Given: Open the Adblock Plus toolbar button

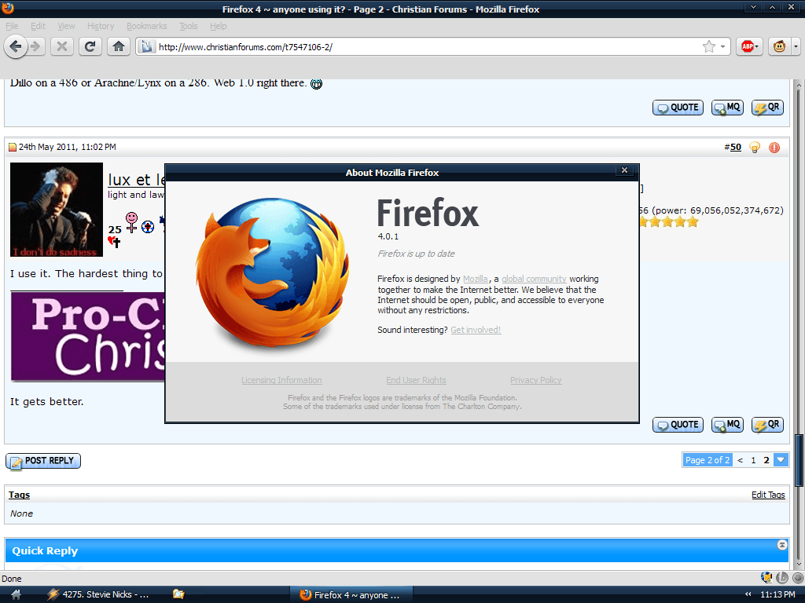Looking at the screenshot, I should coord(749,47).
